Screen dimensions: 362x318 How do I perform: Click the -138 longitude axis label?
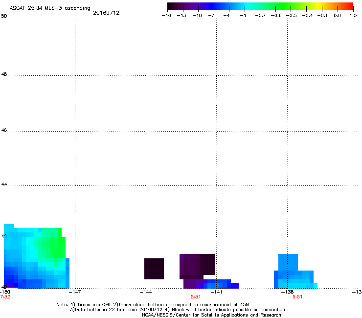pyautogui.click(x=287, y=292)
